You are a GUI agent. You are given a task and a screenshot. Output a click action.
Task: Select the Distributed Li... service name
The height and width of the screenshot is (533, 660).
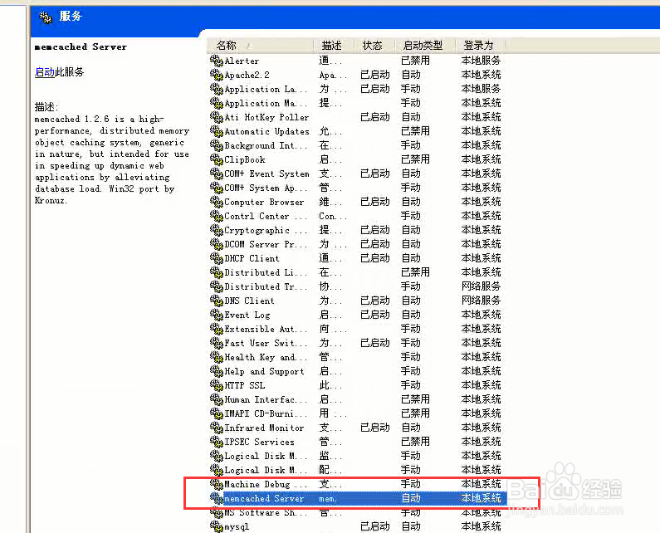point(266,272)
